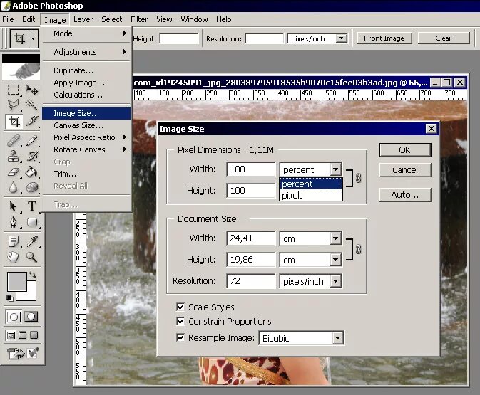Uncheck the Resample Image checkbox
The width and height of the screenshot is (480, 395).
point(180,337)
